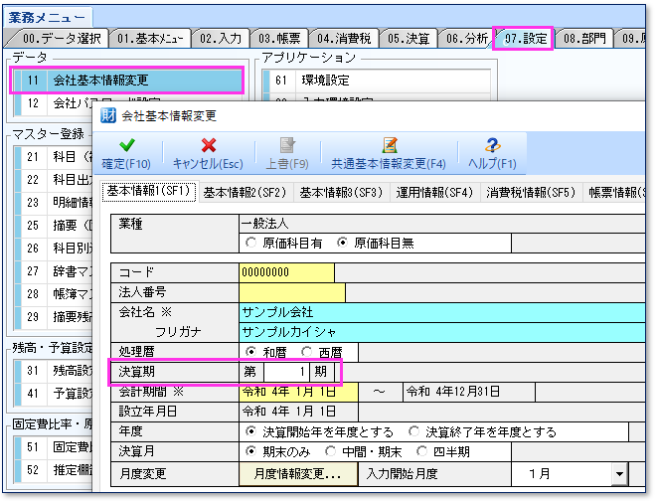
Task: Expand the 入力開始月度 dropdown arrow
Action: coord(619,474)
